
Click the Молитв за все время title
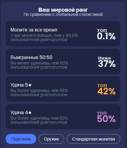(x=34, y=30)
